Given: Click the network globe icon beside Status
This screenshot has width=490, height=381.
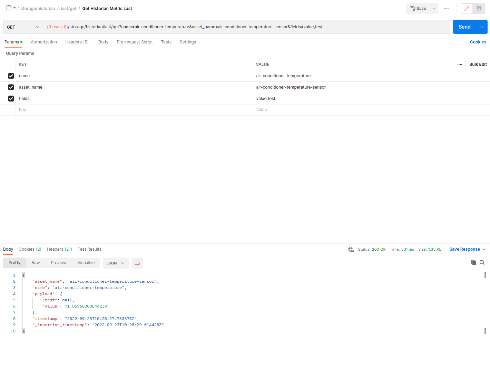Looking at the screenshot, I should 351,249.
